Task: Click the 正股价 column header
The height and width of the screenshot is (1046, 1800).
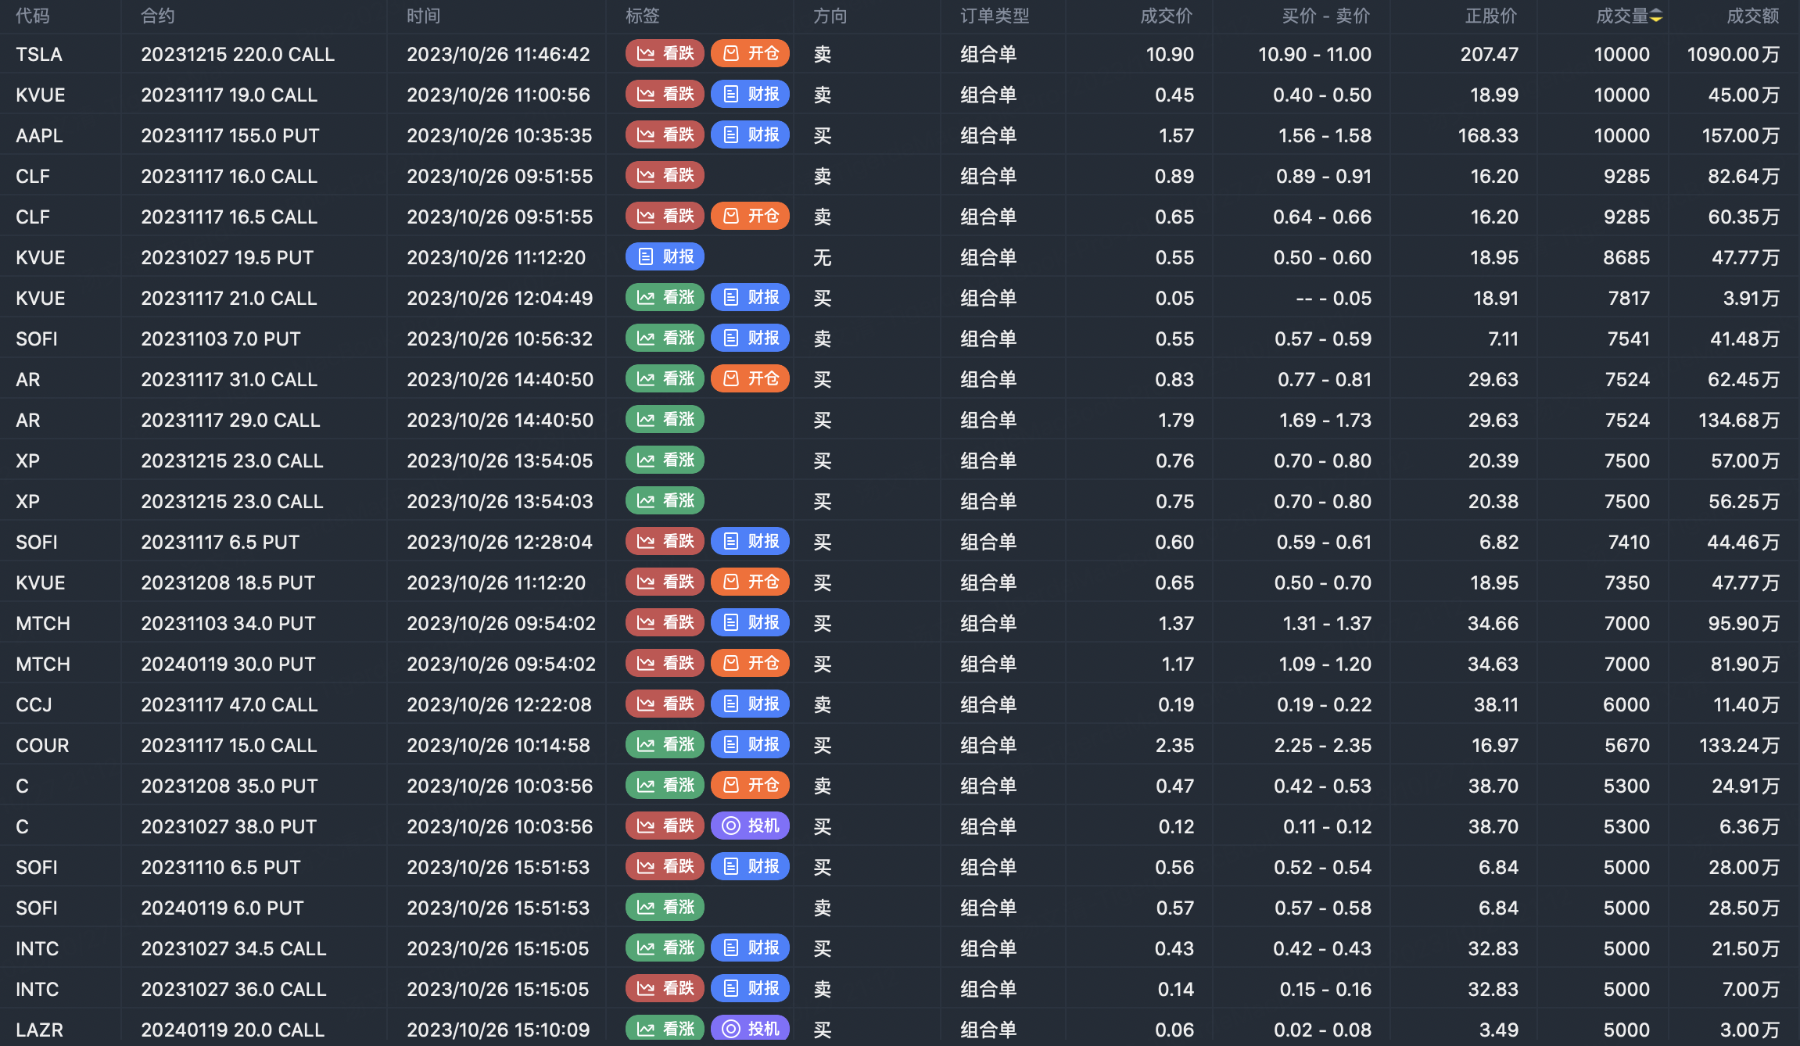Action: point(1490,16)
